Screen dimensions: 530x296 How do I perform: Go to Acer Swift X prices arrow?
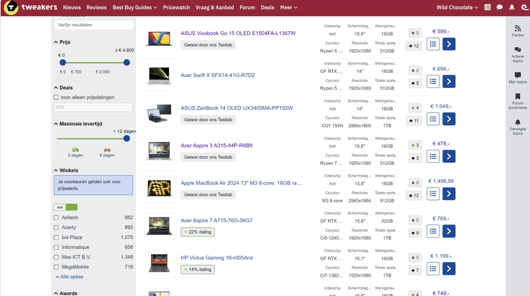[x=449, y=81]
